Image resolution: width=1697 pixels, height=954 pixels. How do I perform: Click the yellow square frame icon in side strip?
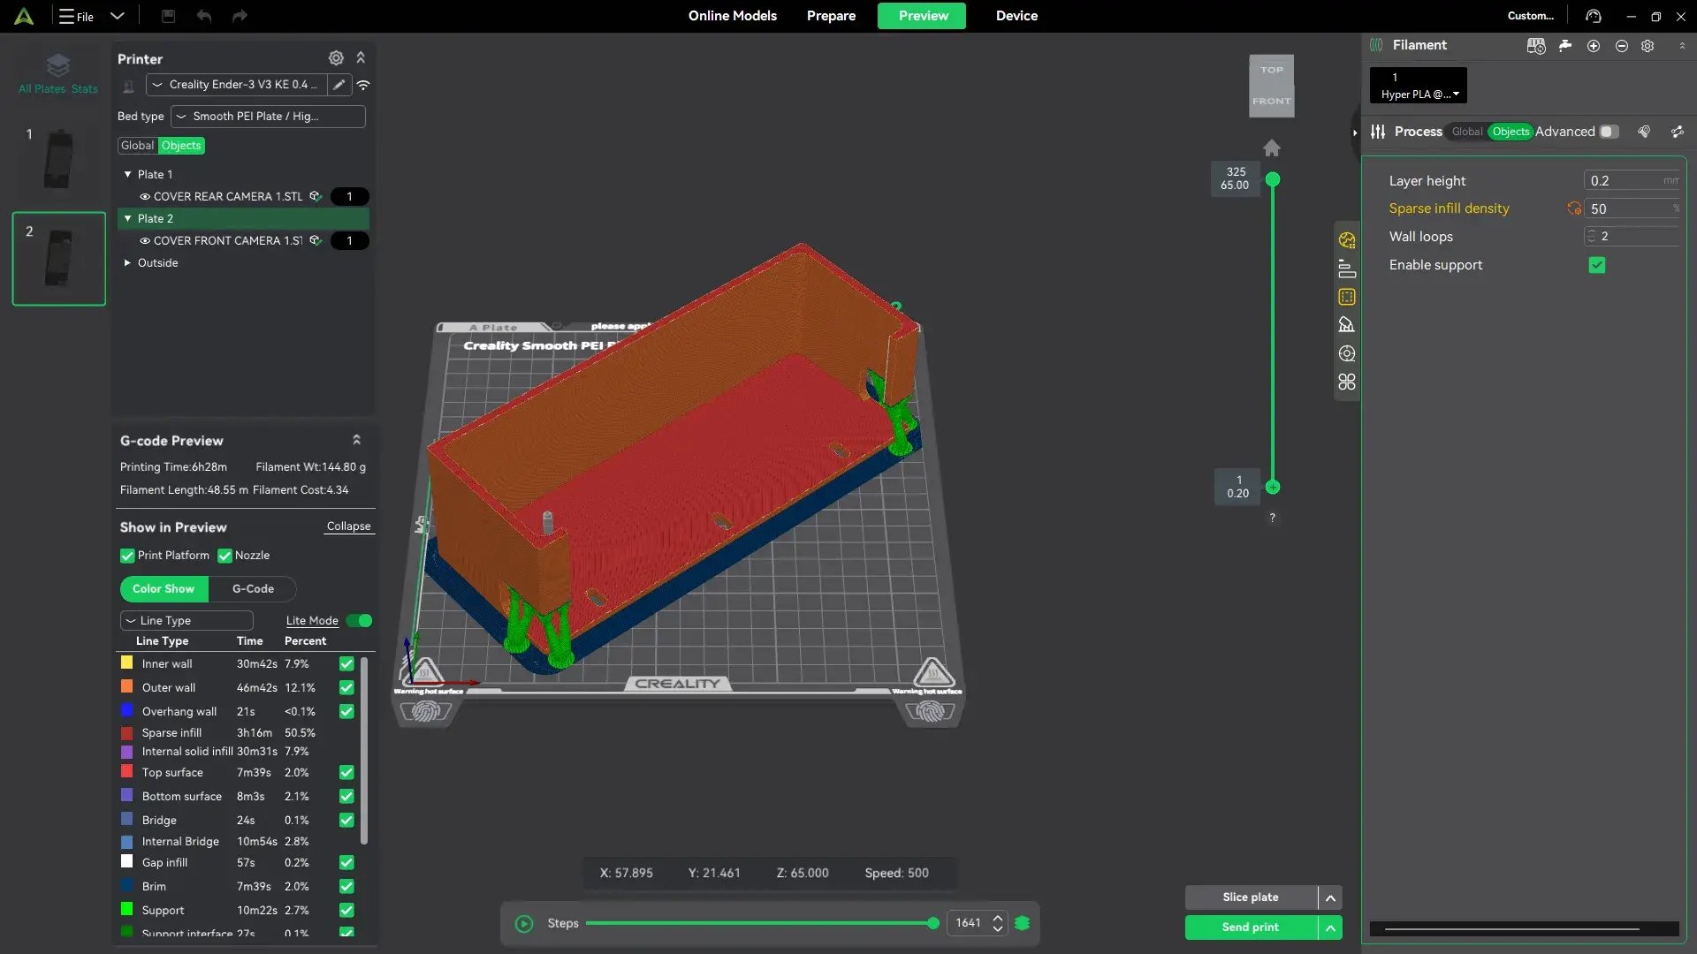(x=1347, y=297)
